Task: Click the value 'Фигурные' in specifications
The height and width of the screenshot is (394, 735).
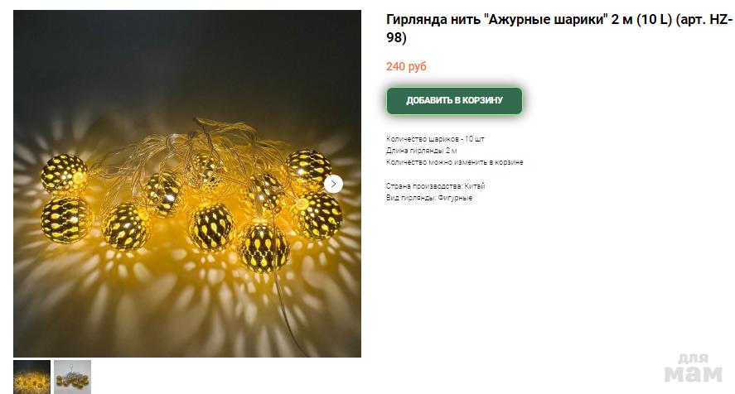Action: 455,198
